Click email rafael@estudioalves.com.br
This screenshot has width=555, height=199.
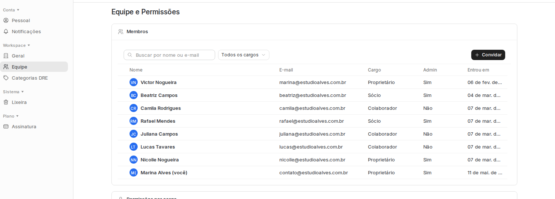[311, 121]
